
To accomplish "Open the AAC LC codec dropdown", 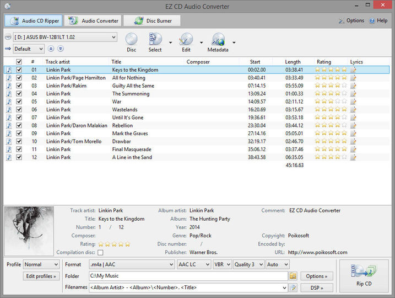I will click(x=194, y=264).
